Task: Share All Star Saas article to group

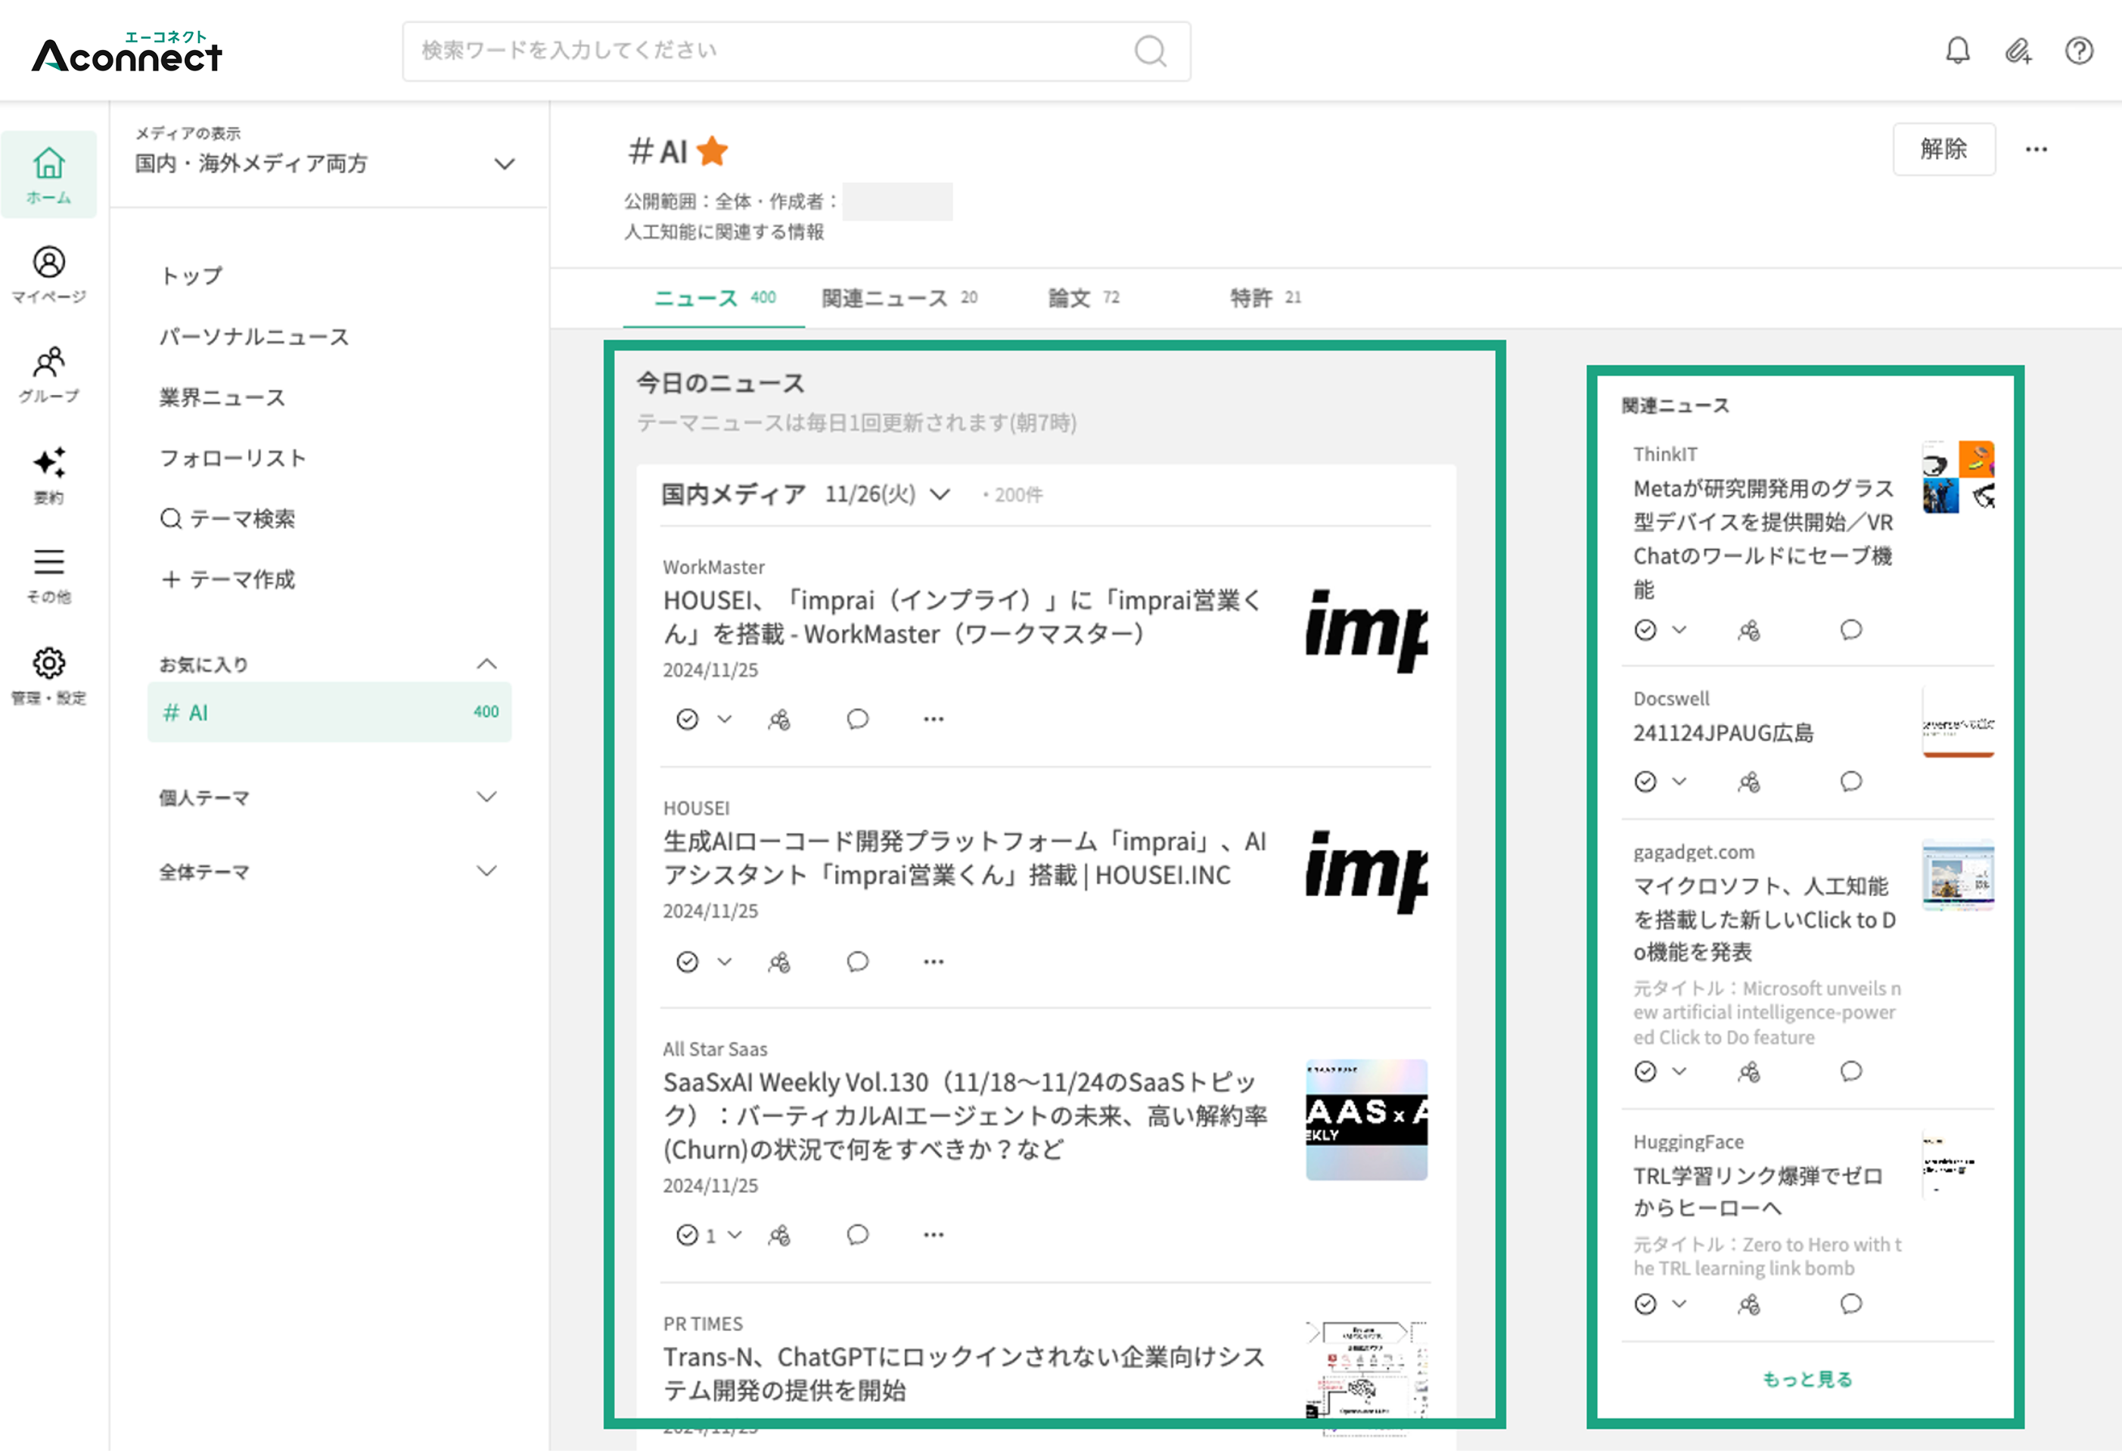Action: coord(779,1236)
